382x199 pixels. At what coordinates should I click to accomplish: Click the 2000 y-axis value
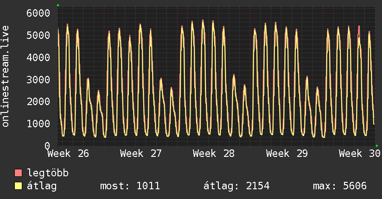38,102
